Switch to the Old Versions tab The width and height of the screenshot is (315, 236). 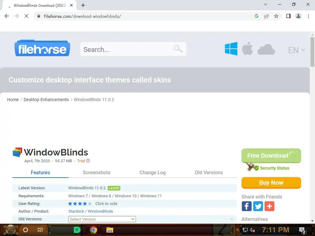(x=209, y=173)
